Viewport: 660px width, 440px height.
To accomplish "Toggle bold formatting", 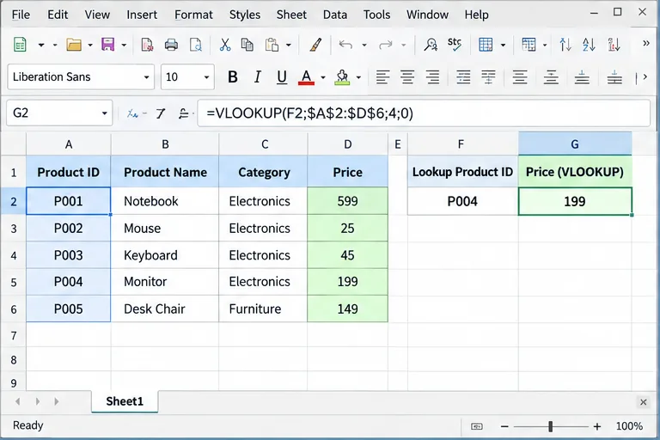I will point(232,77).
